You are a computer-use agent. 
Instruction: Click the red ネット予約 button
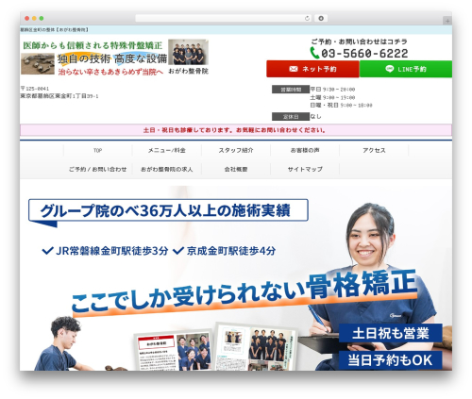(312, 69)
